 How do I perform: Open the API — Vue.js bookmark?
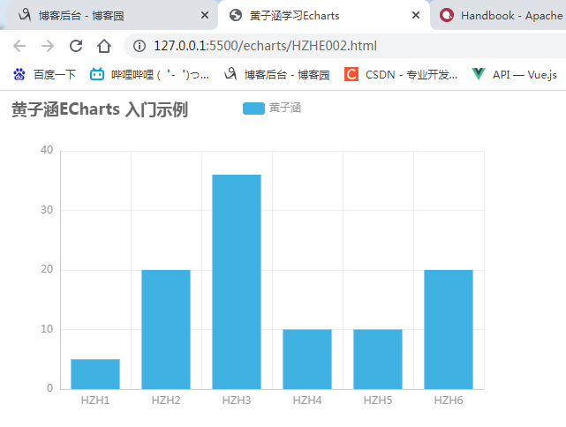(x=514, y=75)
